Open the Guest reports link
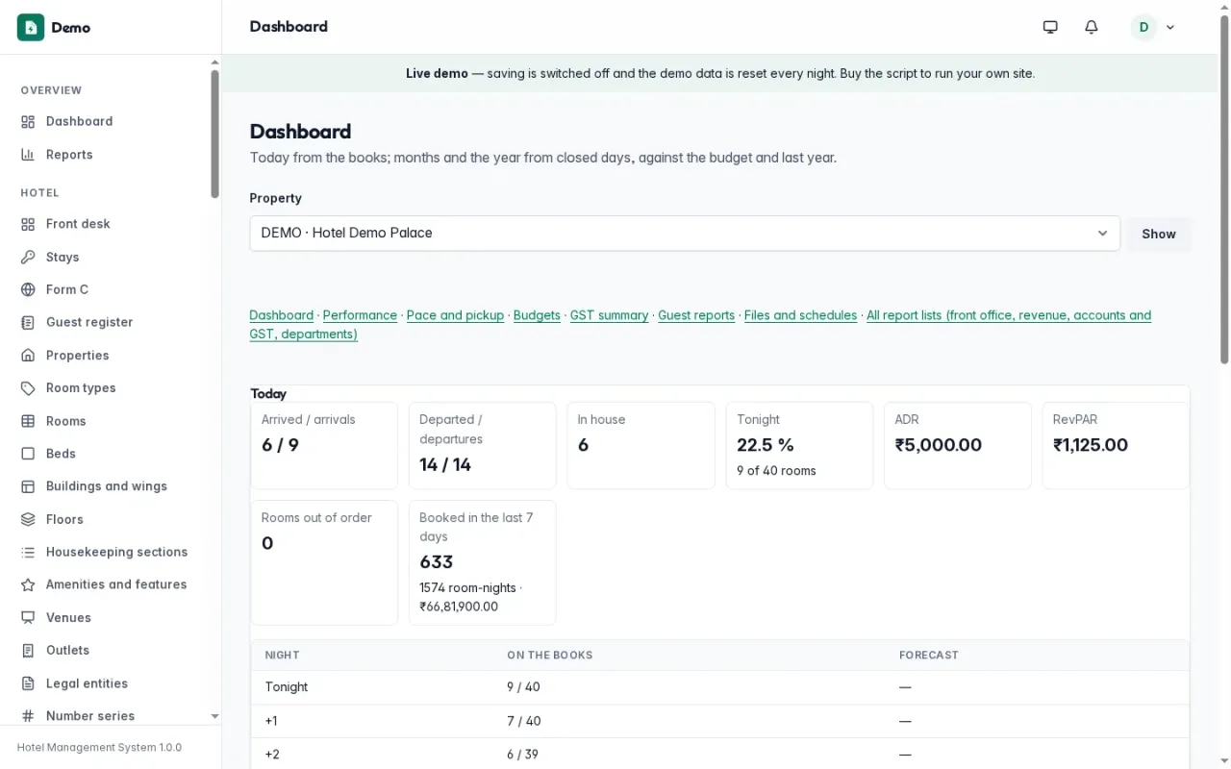Viewport: 1231px width, 769px height. [696, 315]
